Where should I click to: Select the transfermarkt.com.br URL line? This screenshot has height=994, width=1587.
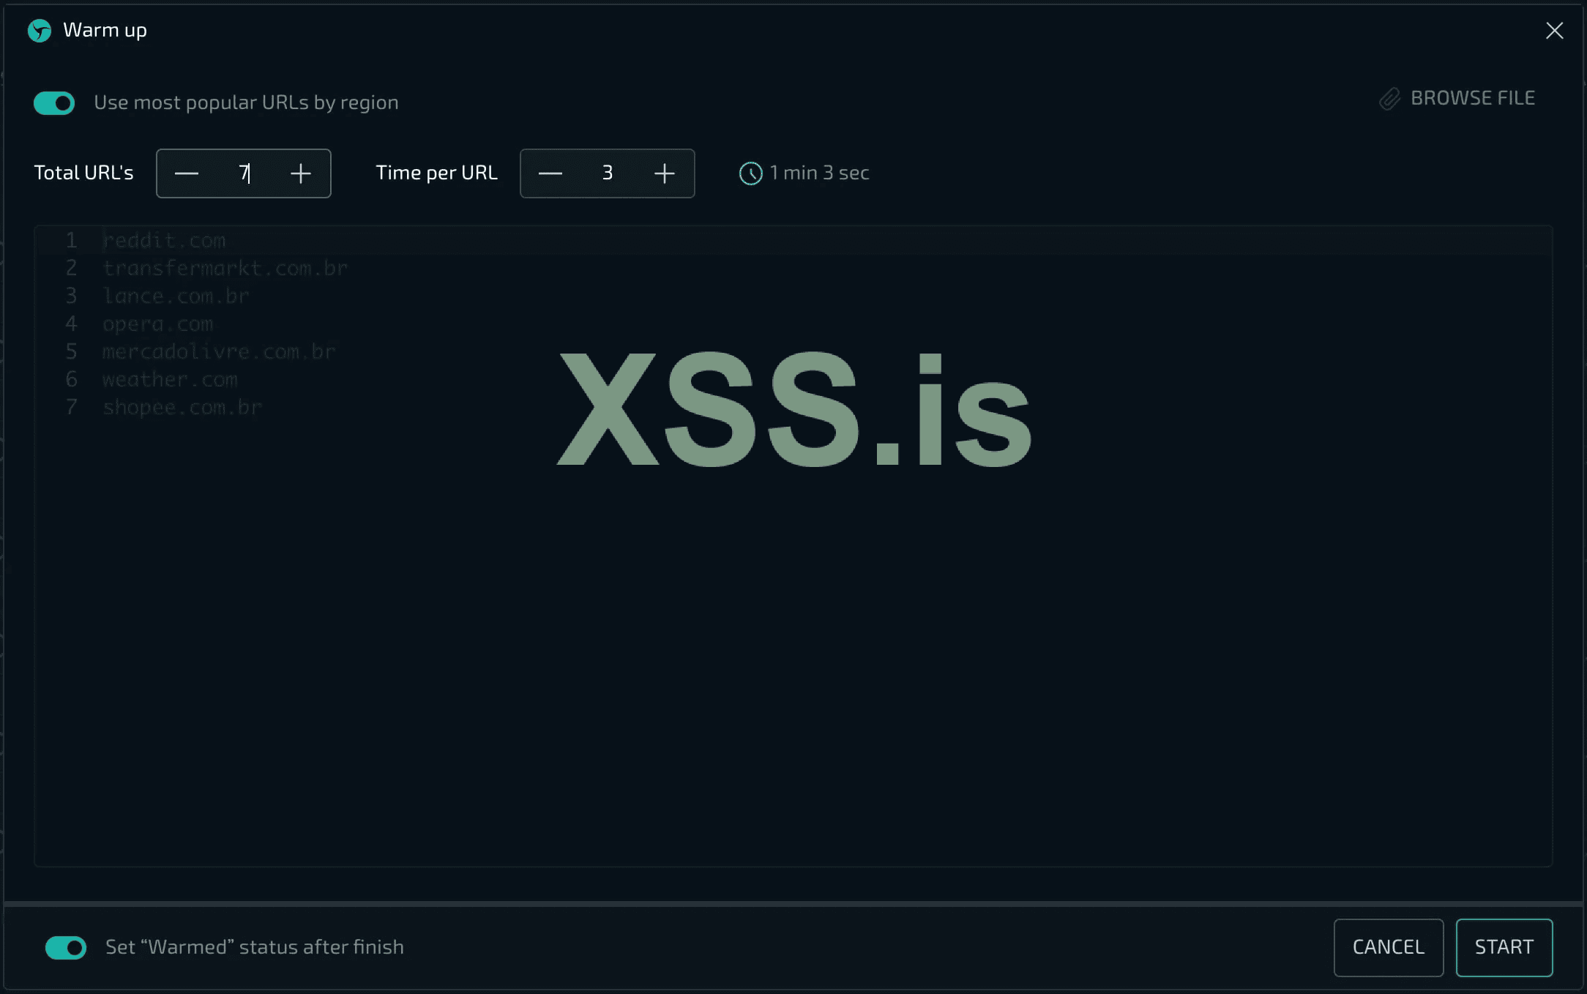point(225,269)
